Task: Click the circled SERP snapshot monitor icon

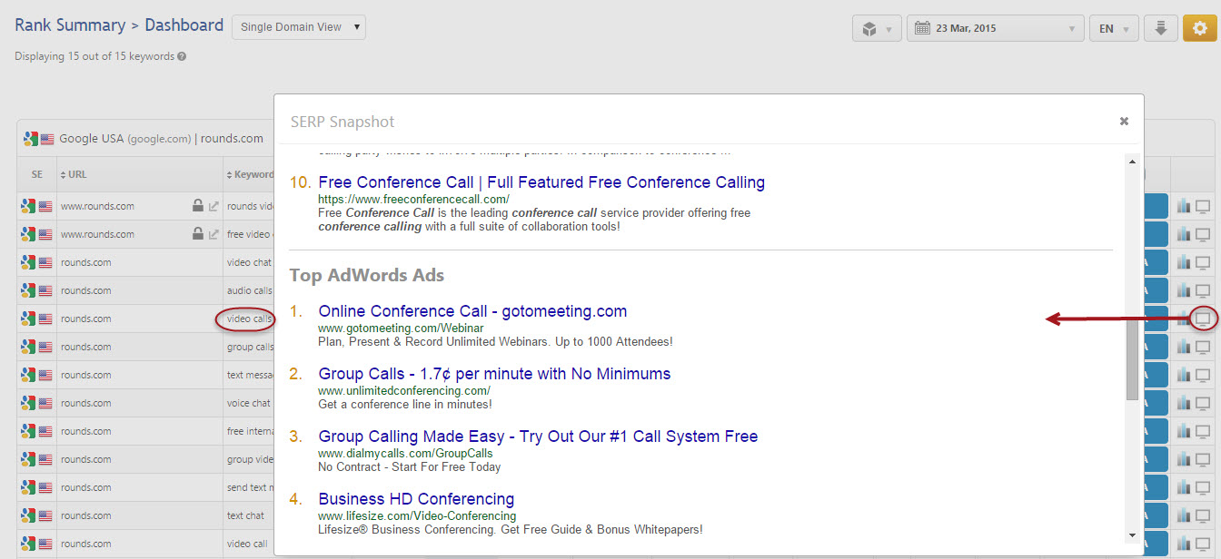Action: point(1203,319)
